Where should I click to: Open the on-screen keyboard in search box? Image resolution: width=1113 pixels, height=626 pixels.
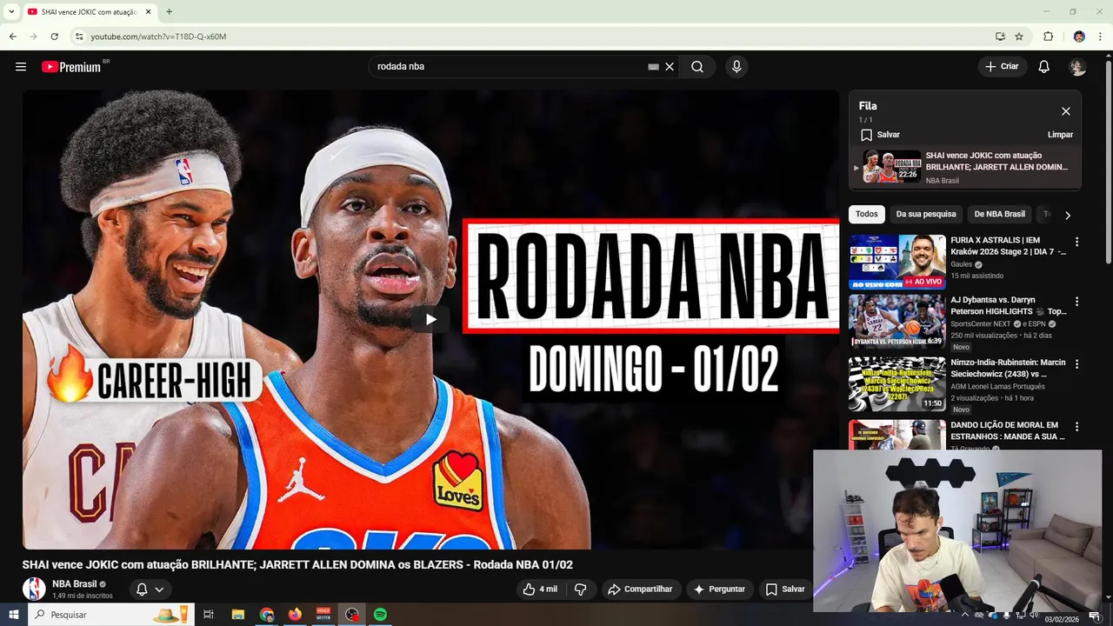click(654, 67)
